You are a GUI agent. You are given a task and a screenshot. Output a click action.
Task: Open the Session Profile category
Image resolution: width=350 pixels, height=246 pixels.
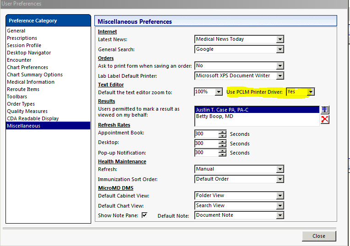coord(24,45)
